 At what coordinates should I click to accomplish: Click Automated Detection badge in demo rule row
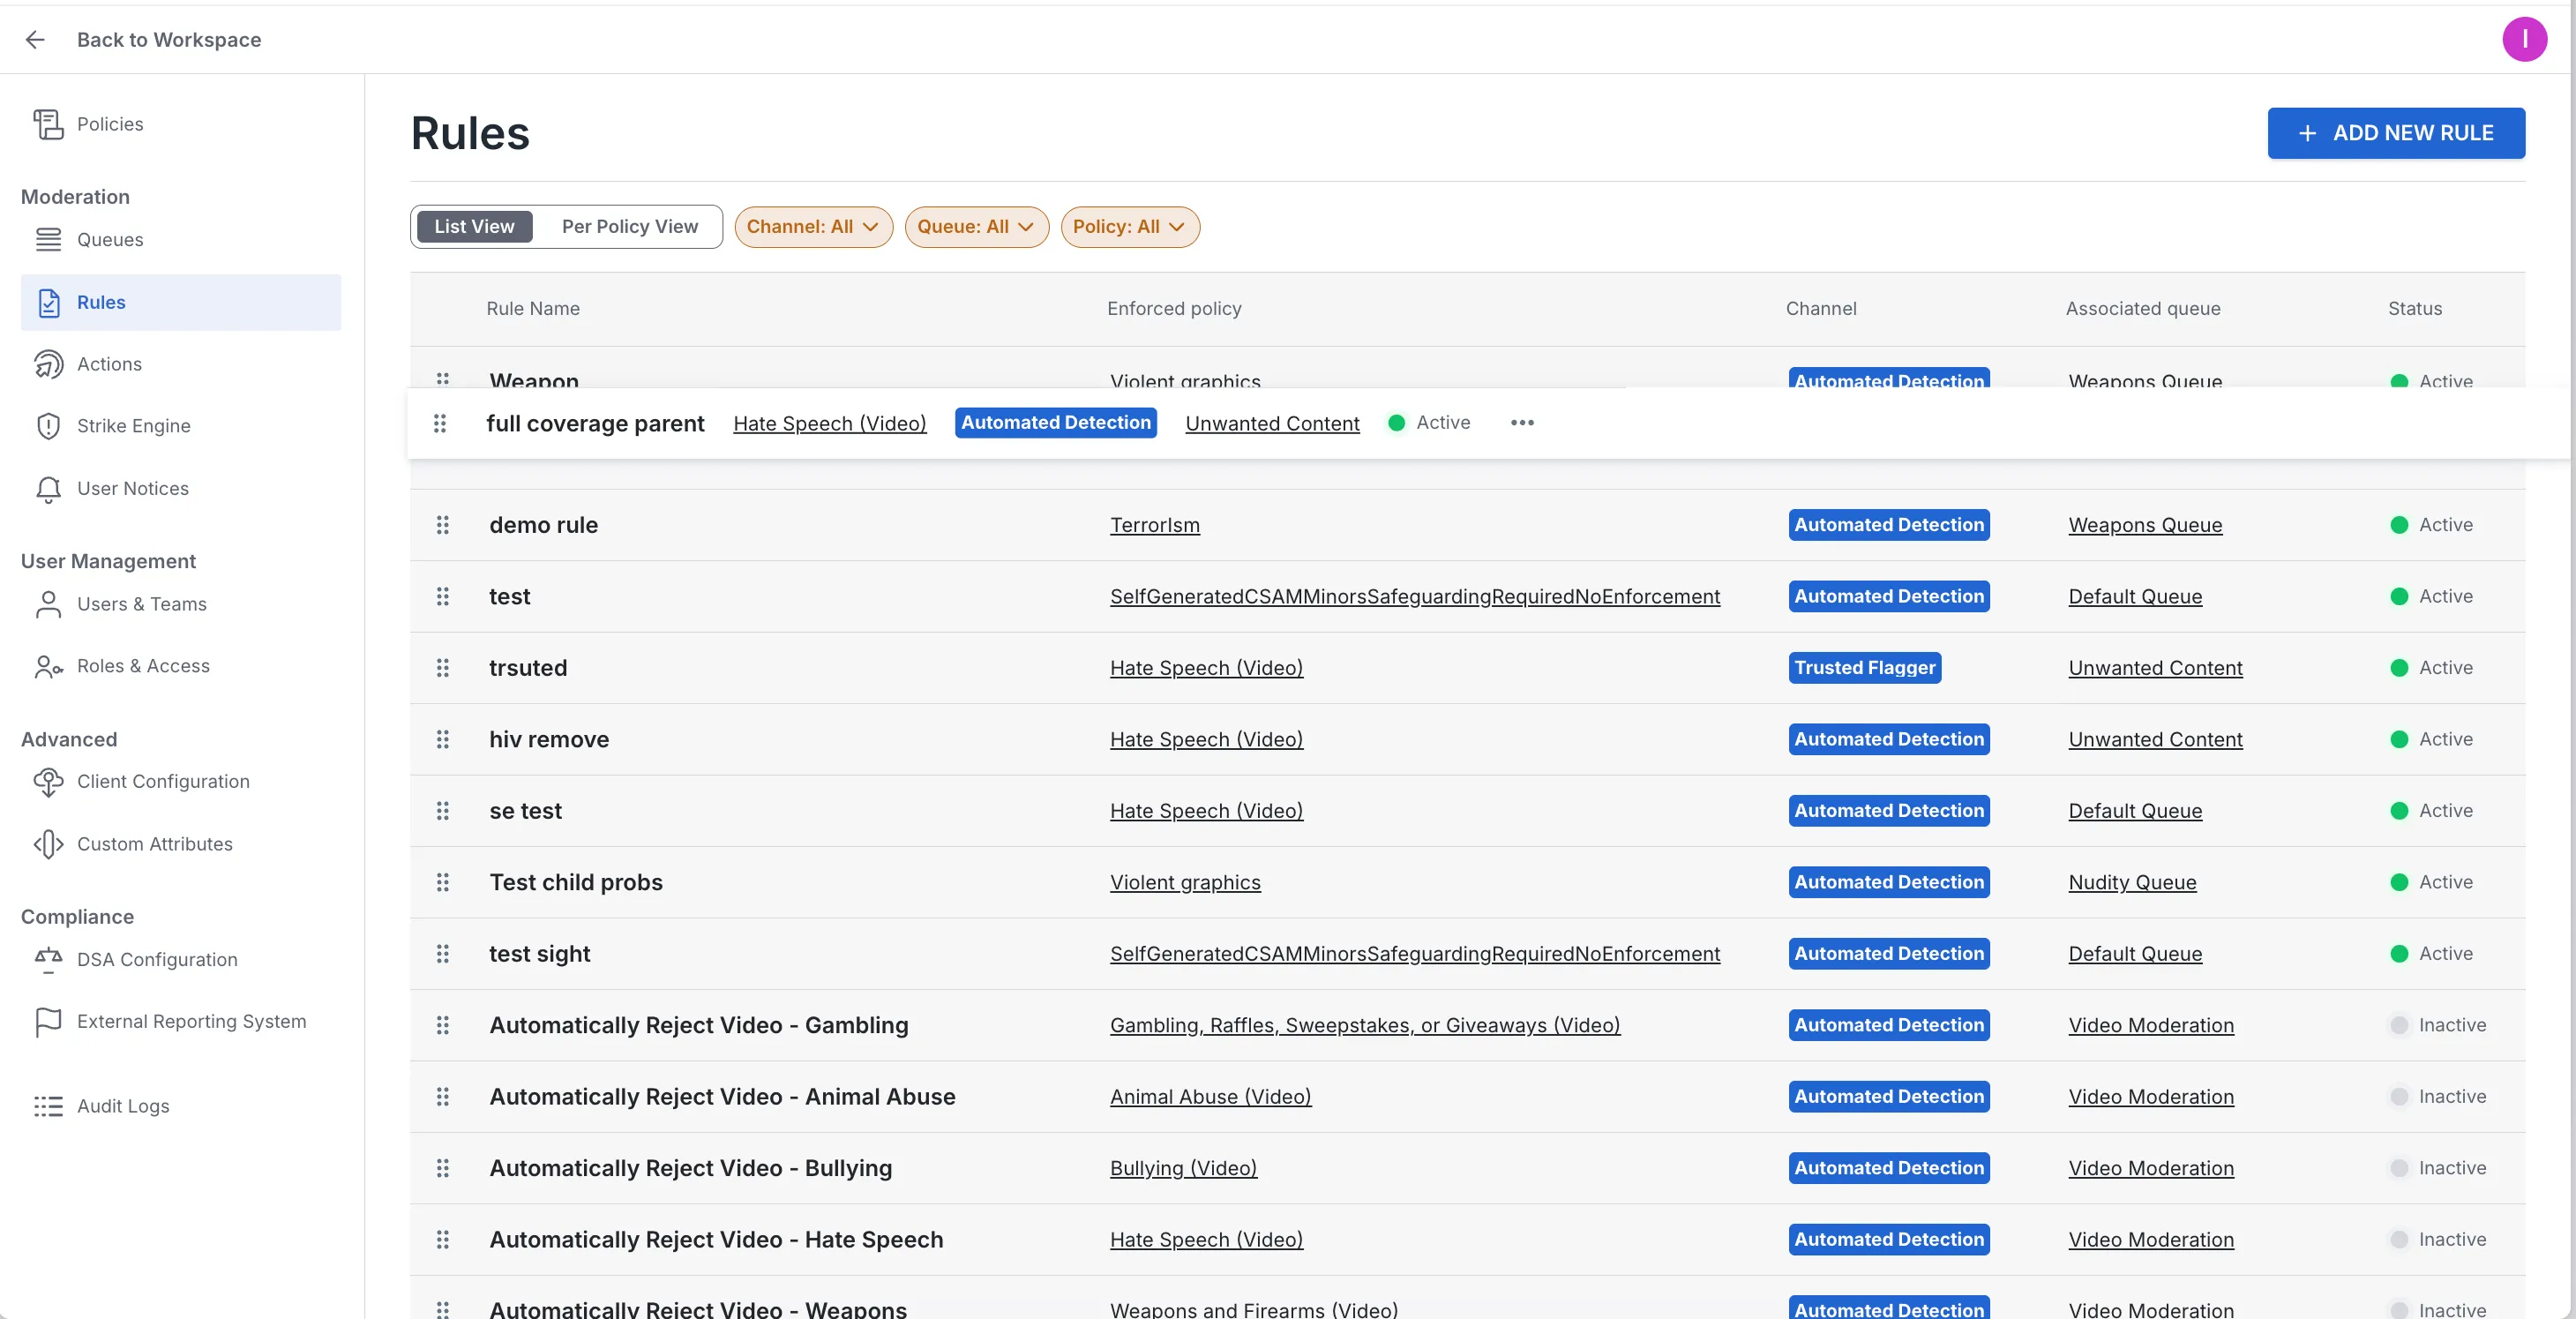(x=1888, y=525)
